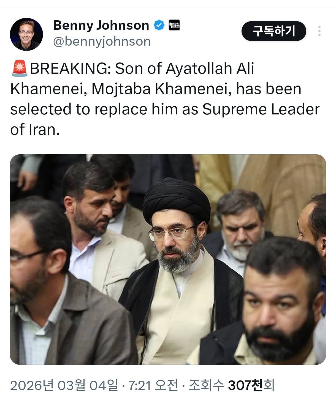Select the tweet line ending with Supreme Leader

click(165, 109)
